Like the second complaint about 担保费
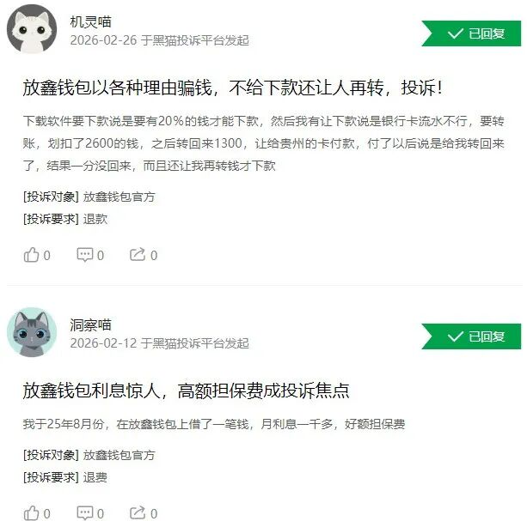The image size is (527, 521). [x=31, y=513]
